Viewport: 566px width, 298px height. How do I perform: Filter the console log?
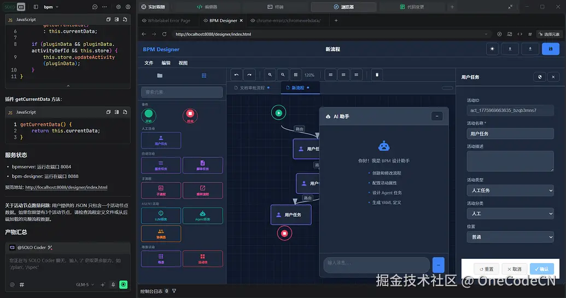point(174,291)
